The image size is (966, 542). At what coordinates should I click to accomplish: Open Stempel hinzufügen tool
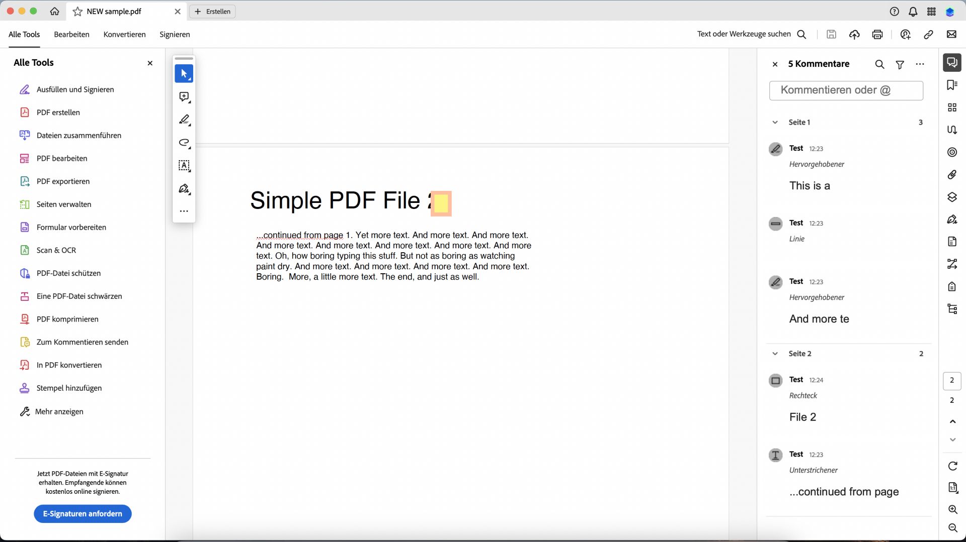point(61,388)
